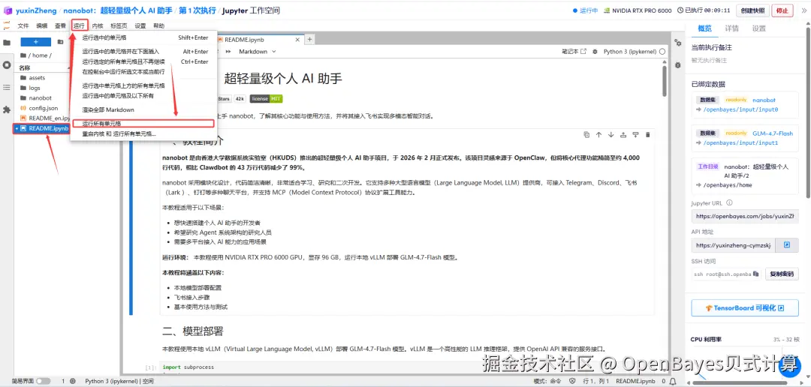
Task: Click yuxinZheng in the breadcrumb
Action: [x=35, y=10]
